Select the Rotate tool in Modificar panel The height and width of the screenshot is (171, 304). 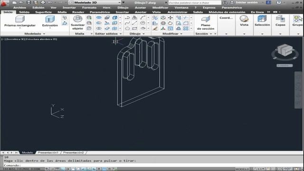coord(170,23)
